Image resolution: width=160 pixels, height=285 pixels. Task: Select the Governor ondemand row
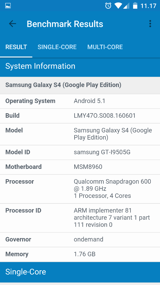pos(80,240)
